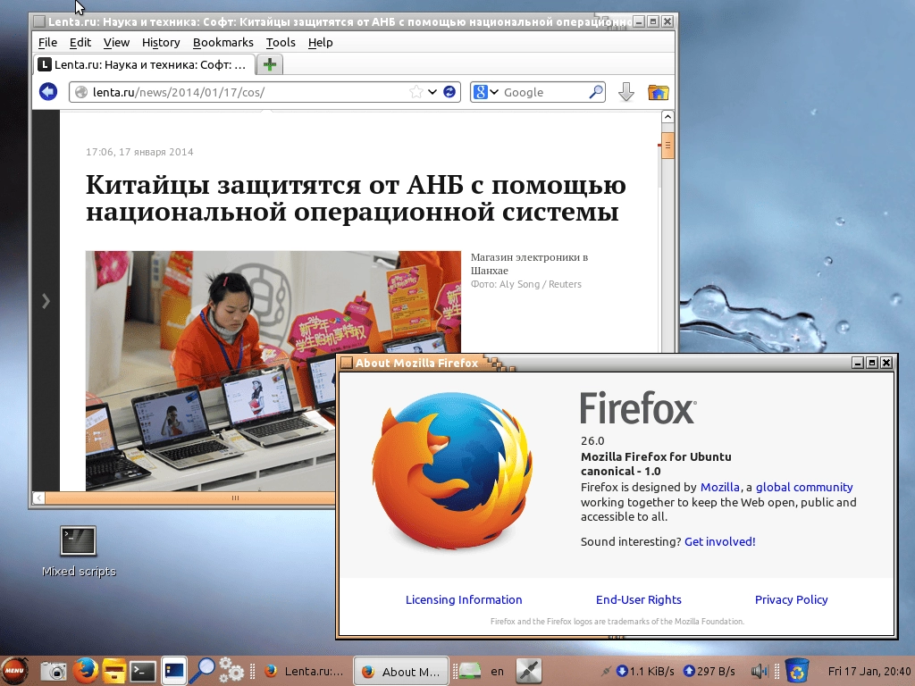Launch the terminal from the taskbar

coord(143,672)
